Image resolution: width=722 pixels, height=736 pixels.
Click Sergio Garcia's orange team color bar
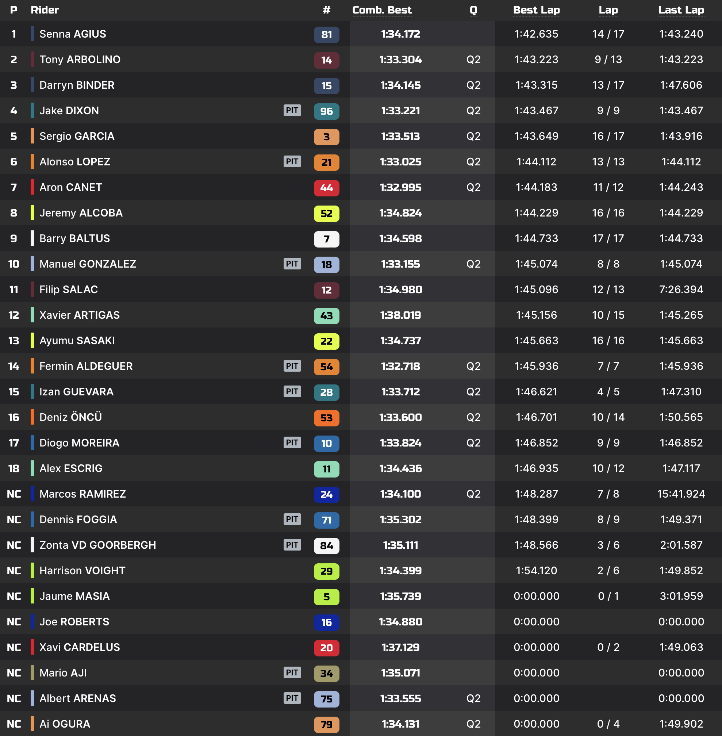(32, 136)
